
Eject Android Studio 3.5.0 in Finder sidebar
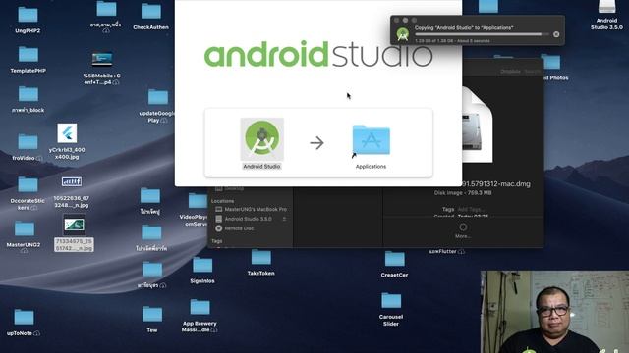point(284,219)
